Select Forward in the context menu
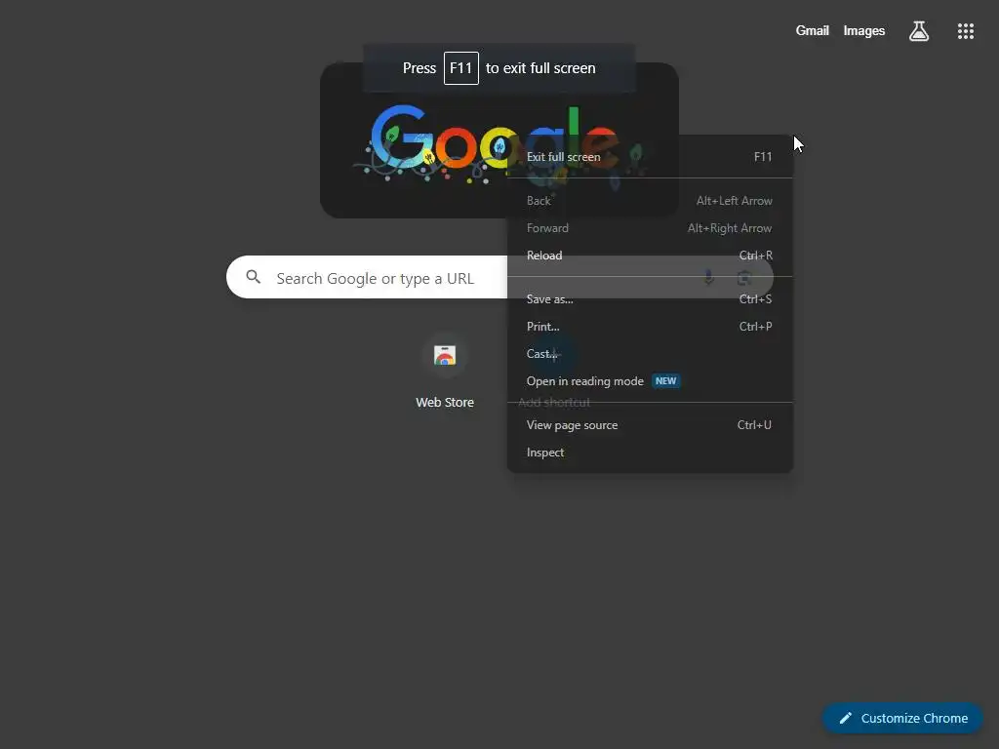The width and height of the screenshot is (999, 749). (x=650, y=228)
